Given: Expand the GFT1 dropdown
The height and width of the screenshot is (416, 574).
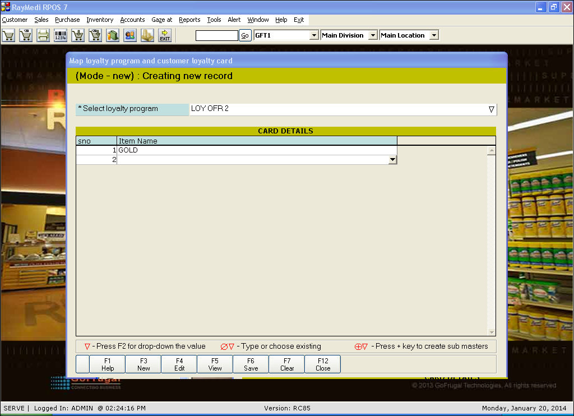Looking at the screenshot, I should tap(314, 35).
